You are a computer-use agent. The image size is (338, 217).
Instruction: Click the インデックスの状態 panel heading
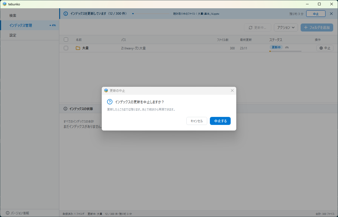[x=81, y=109]
